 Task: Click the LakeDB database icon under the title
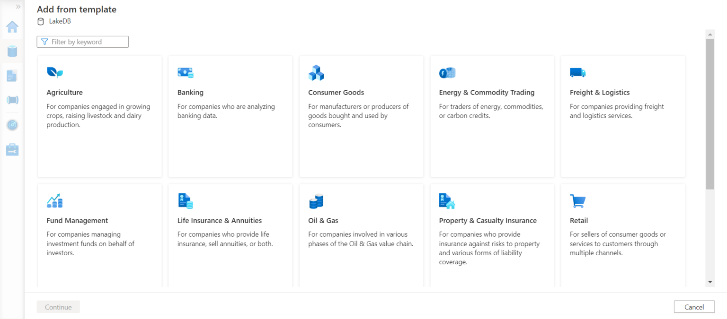coord(40,21)
